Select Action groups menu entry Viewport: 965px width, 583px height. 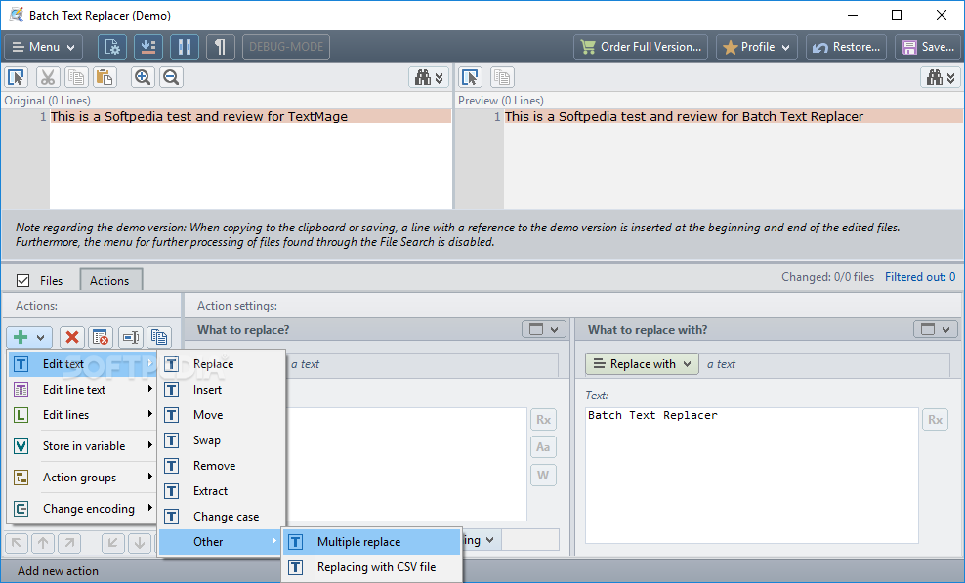[82, 478]
